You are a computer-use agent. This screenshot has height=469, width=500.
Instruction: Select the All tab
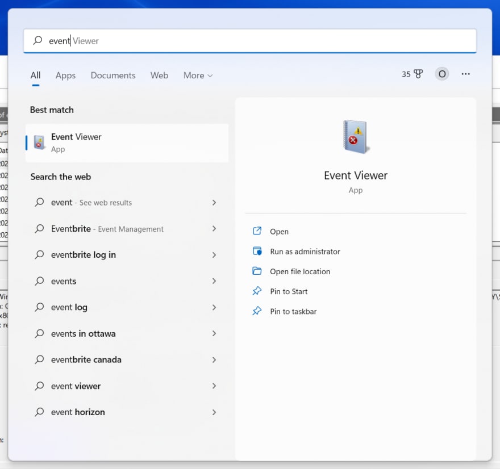[x=35, y=76]
